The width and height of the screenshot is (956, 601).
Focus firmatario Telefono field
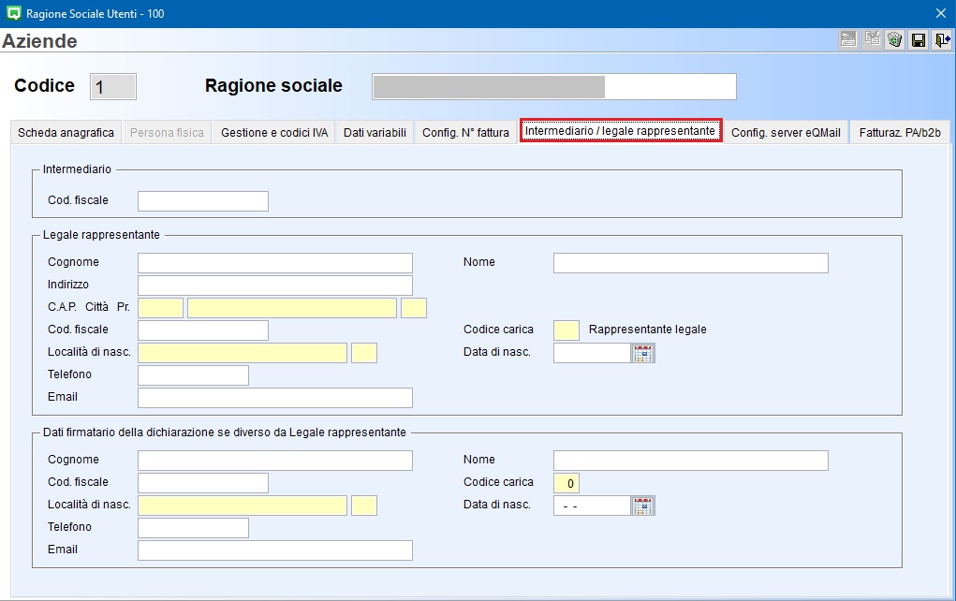coord(193,528)
